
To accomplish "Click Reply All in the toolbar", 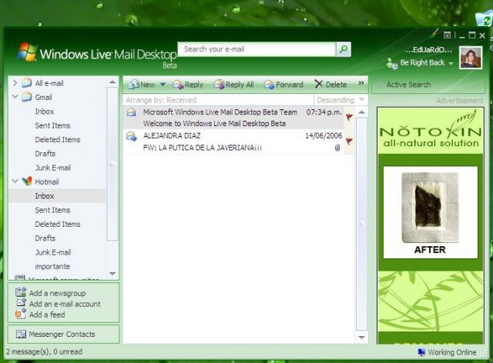I will [x=233, y=84].
